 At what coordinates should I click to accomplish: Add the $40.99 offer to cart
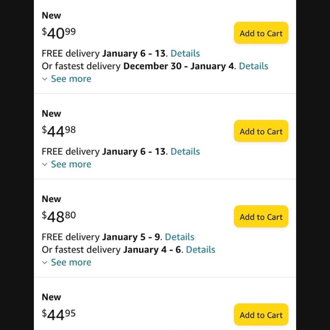261,33
